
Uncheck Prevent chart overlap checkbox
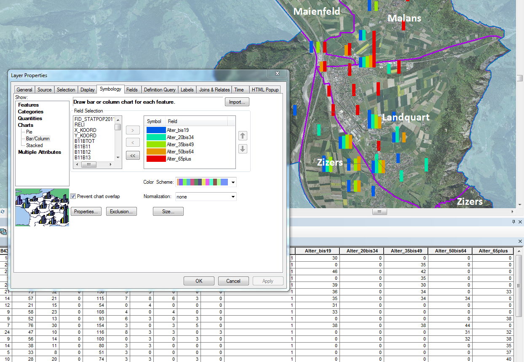[73, 196]
